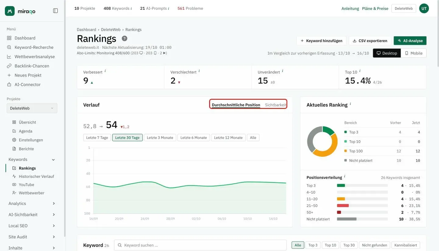Switch to Desktop view
This screenshot has width=439, height=251.
pos(387,53)
